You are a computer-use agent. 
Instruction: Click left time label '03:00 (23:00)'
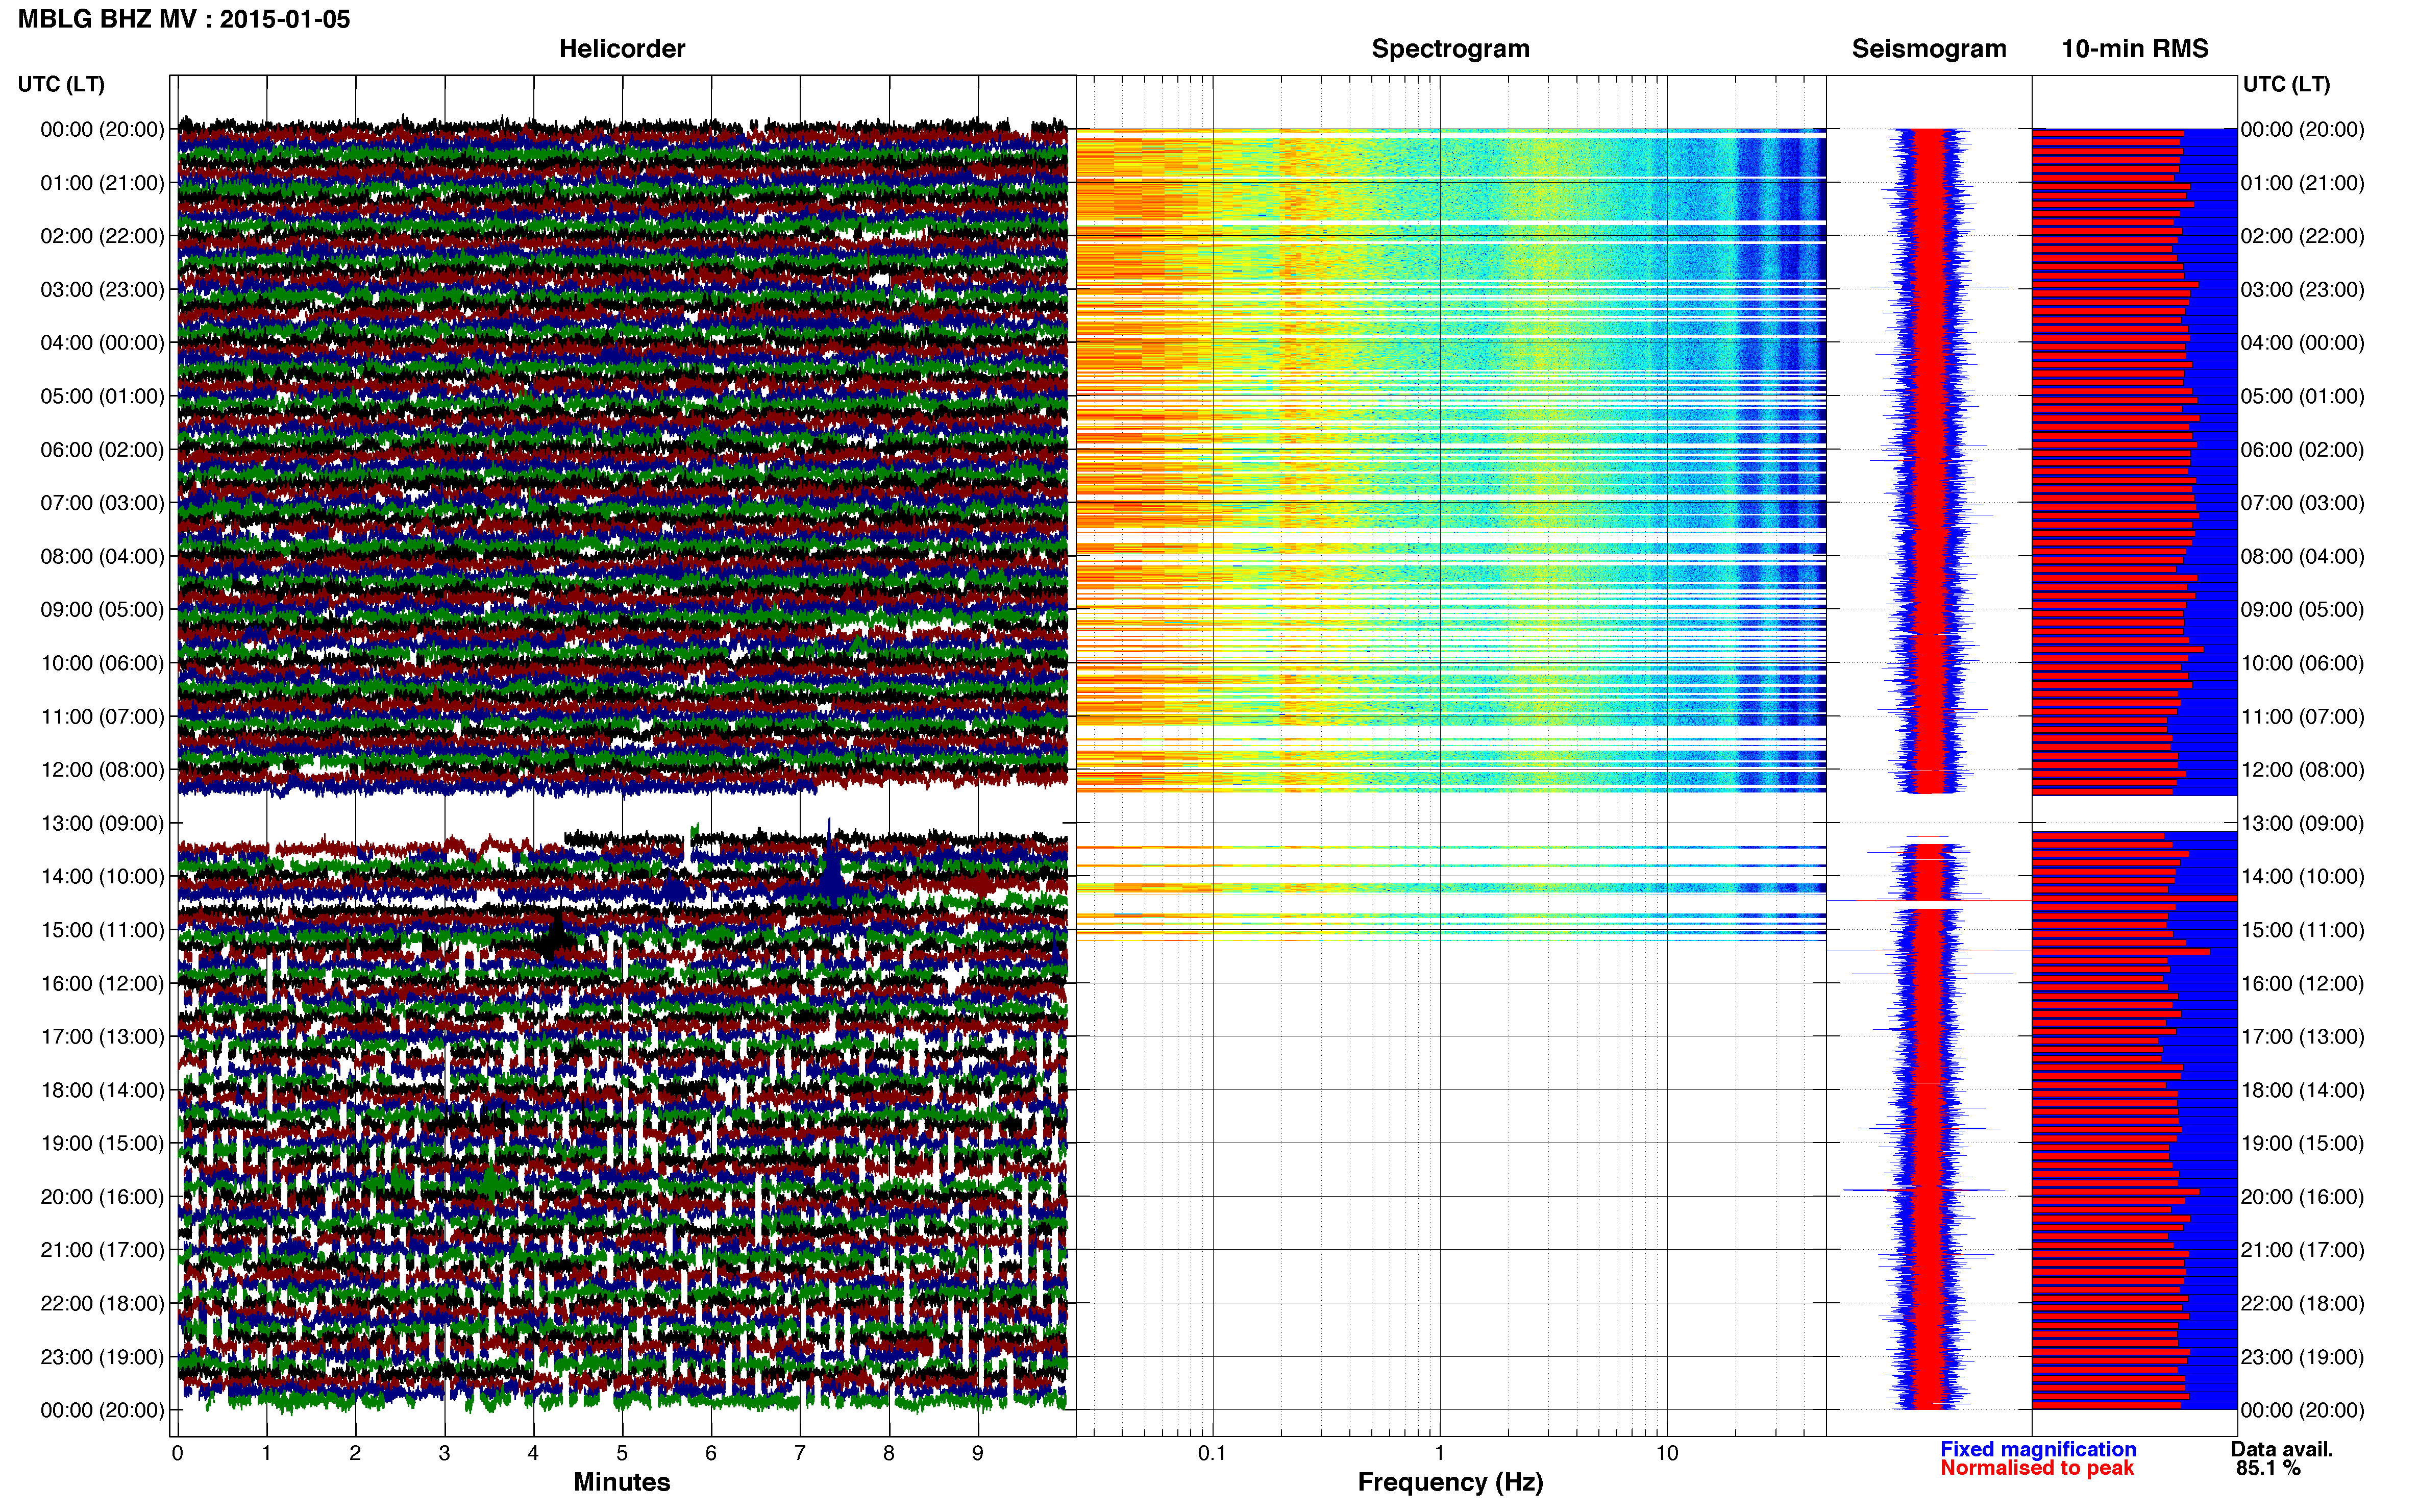[x=102, y=290]
